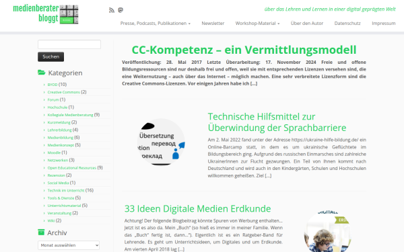Select the BYOD category
The image size is (404, 252).
click(x=53, y=85)
